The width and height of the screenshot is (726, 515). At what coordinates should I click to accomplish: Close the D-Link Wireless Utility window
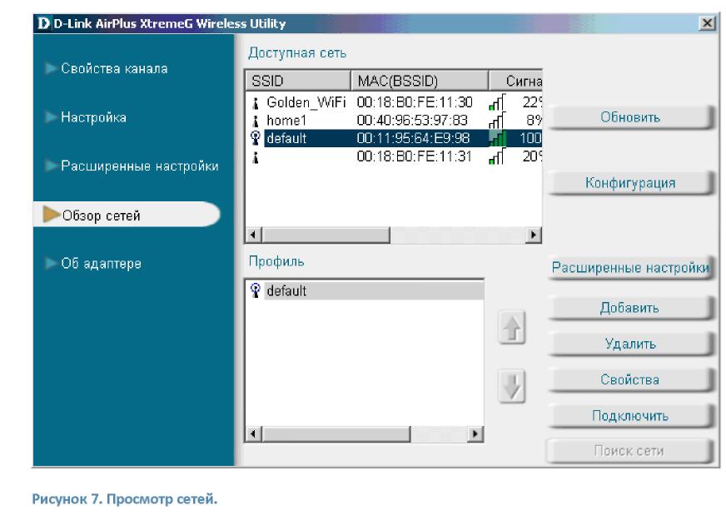coord(707,23)
